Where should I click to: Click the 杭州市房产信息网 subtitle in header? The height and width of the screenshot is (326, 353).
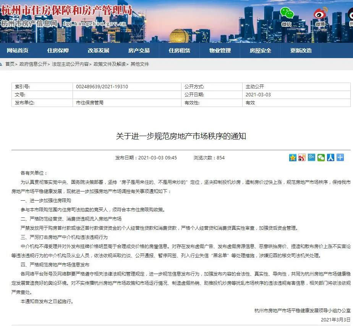coord(29,23)
